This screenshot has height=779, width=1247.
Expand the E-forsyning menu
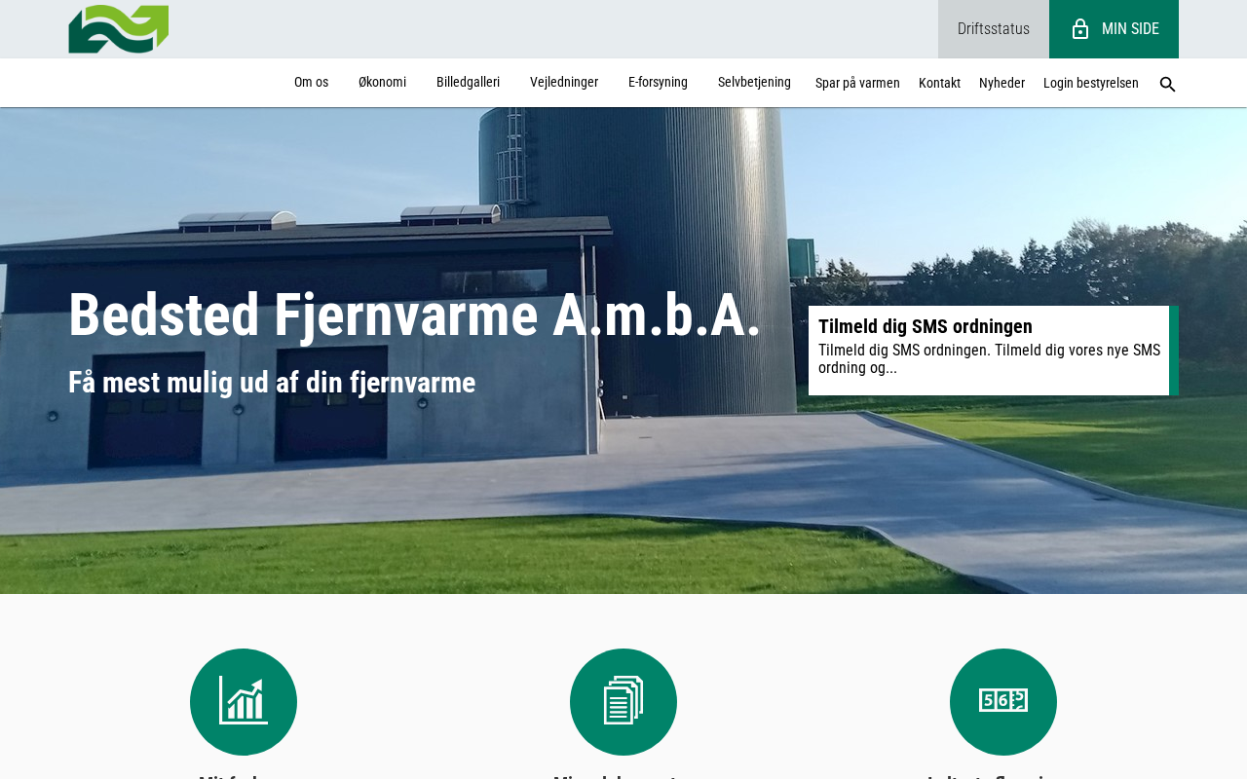[658, 83]
